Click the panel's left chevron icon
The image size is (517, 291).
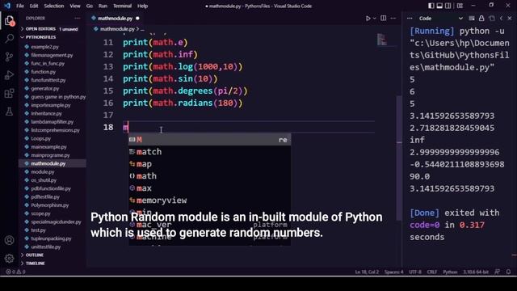point(501,19)
